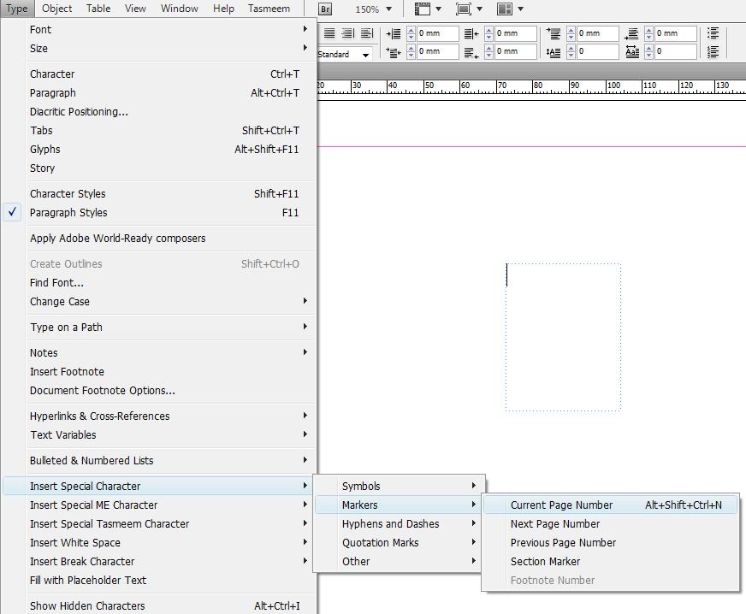The height and width of the screenshot is (614, 746).
Task: Expand the Notes submenu
Action: click(159, 353)
